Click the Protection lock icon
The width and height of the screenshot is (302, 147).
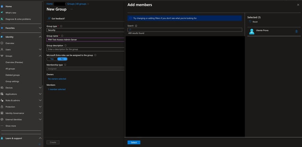(x=2, y=107)
